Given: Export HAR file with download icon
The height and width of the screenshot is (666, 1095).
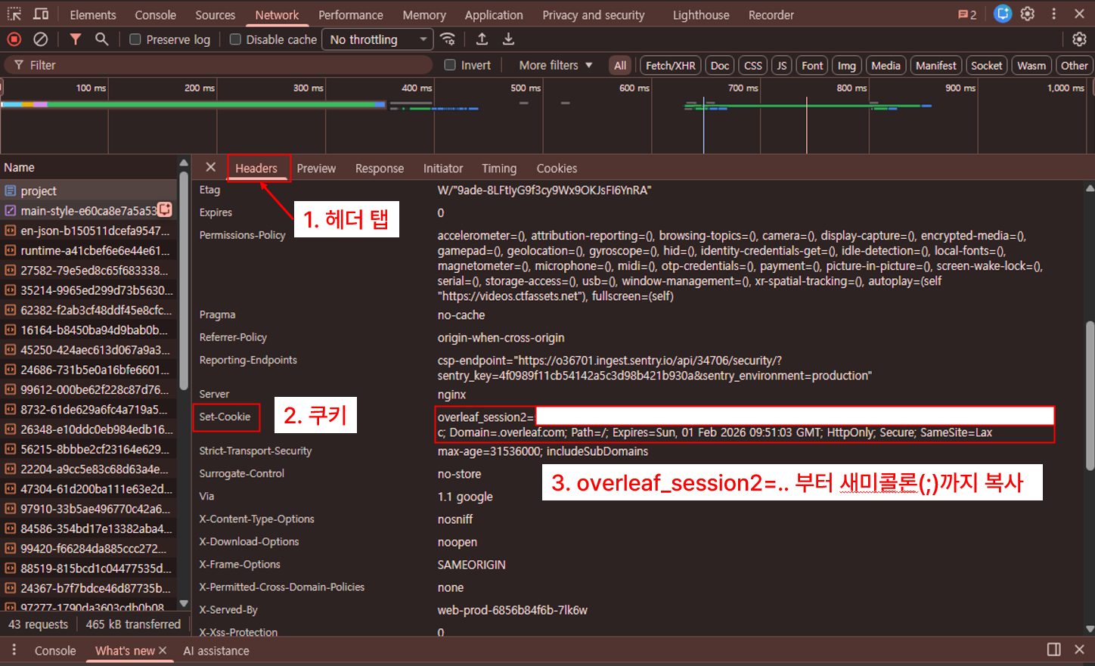Looking at the screenshot, I should pyautogui.click(x=508, y=39).
